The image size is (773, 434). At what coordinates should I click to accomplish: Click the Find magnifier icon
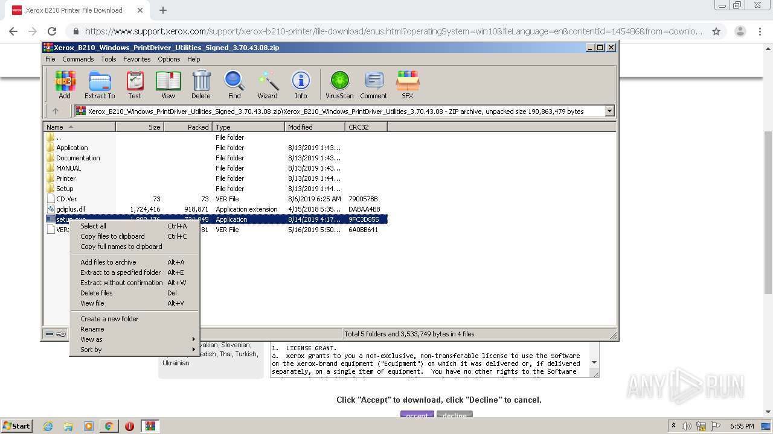234,84
